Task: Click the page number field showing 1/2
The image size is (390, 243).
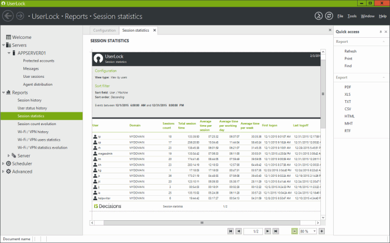Action: point(253,231)
